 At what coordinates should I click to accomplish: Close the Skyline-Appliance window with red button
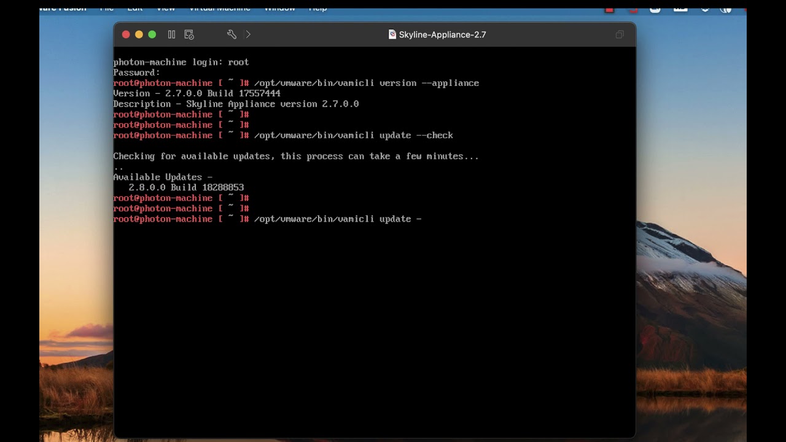pos(126,34)
